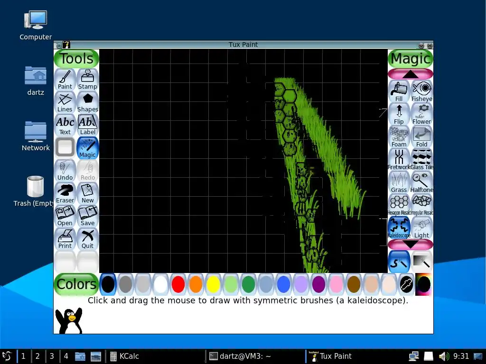Undo the last drawing action

[x=65, y=171]
